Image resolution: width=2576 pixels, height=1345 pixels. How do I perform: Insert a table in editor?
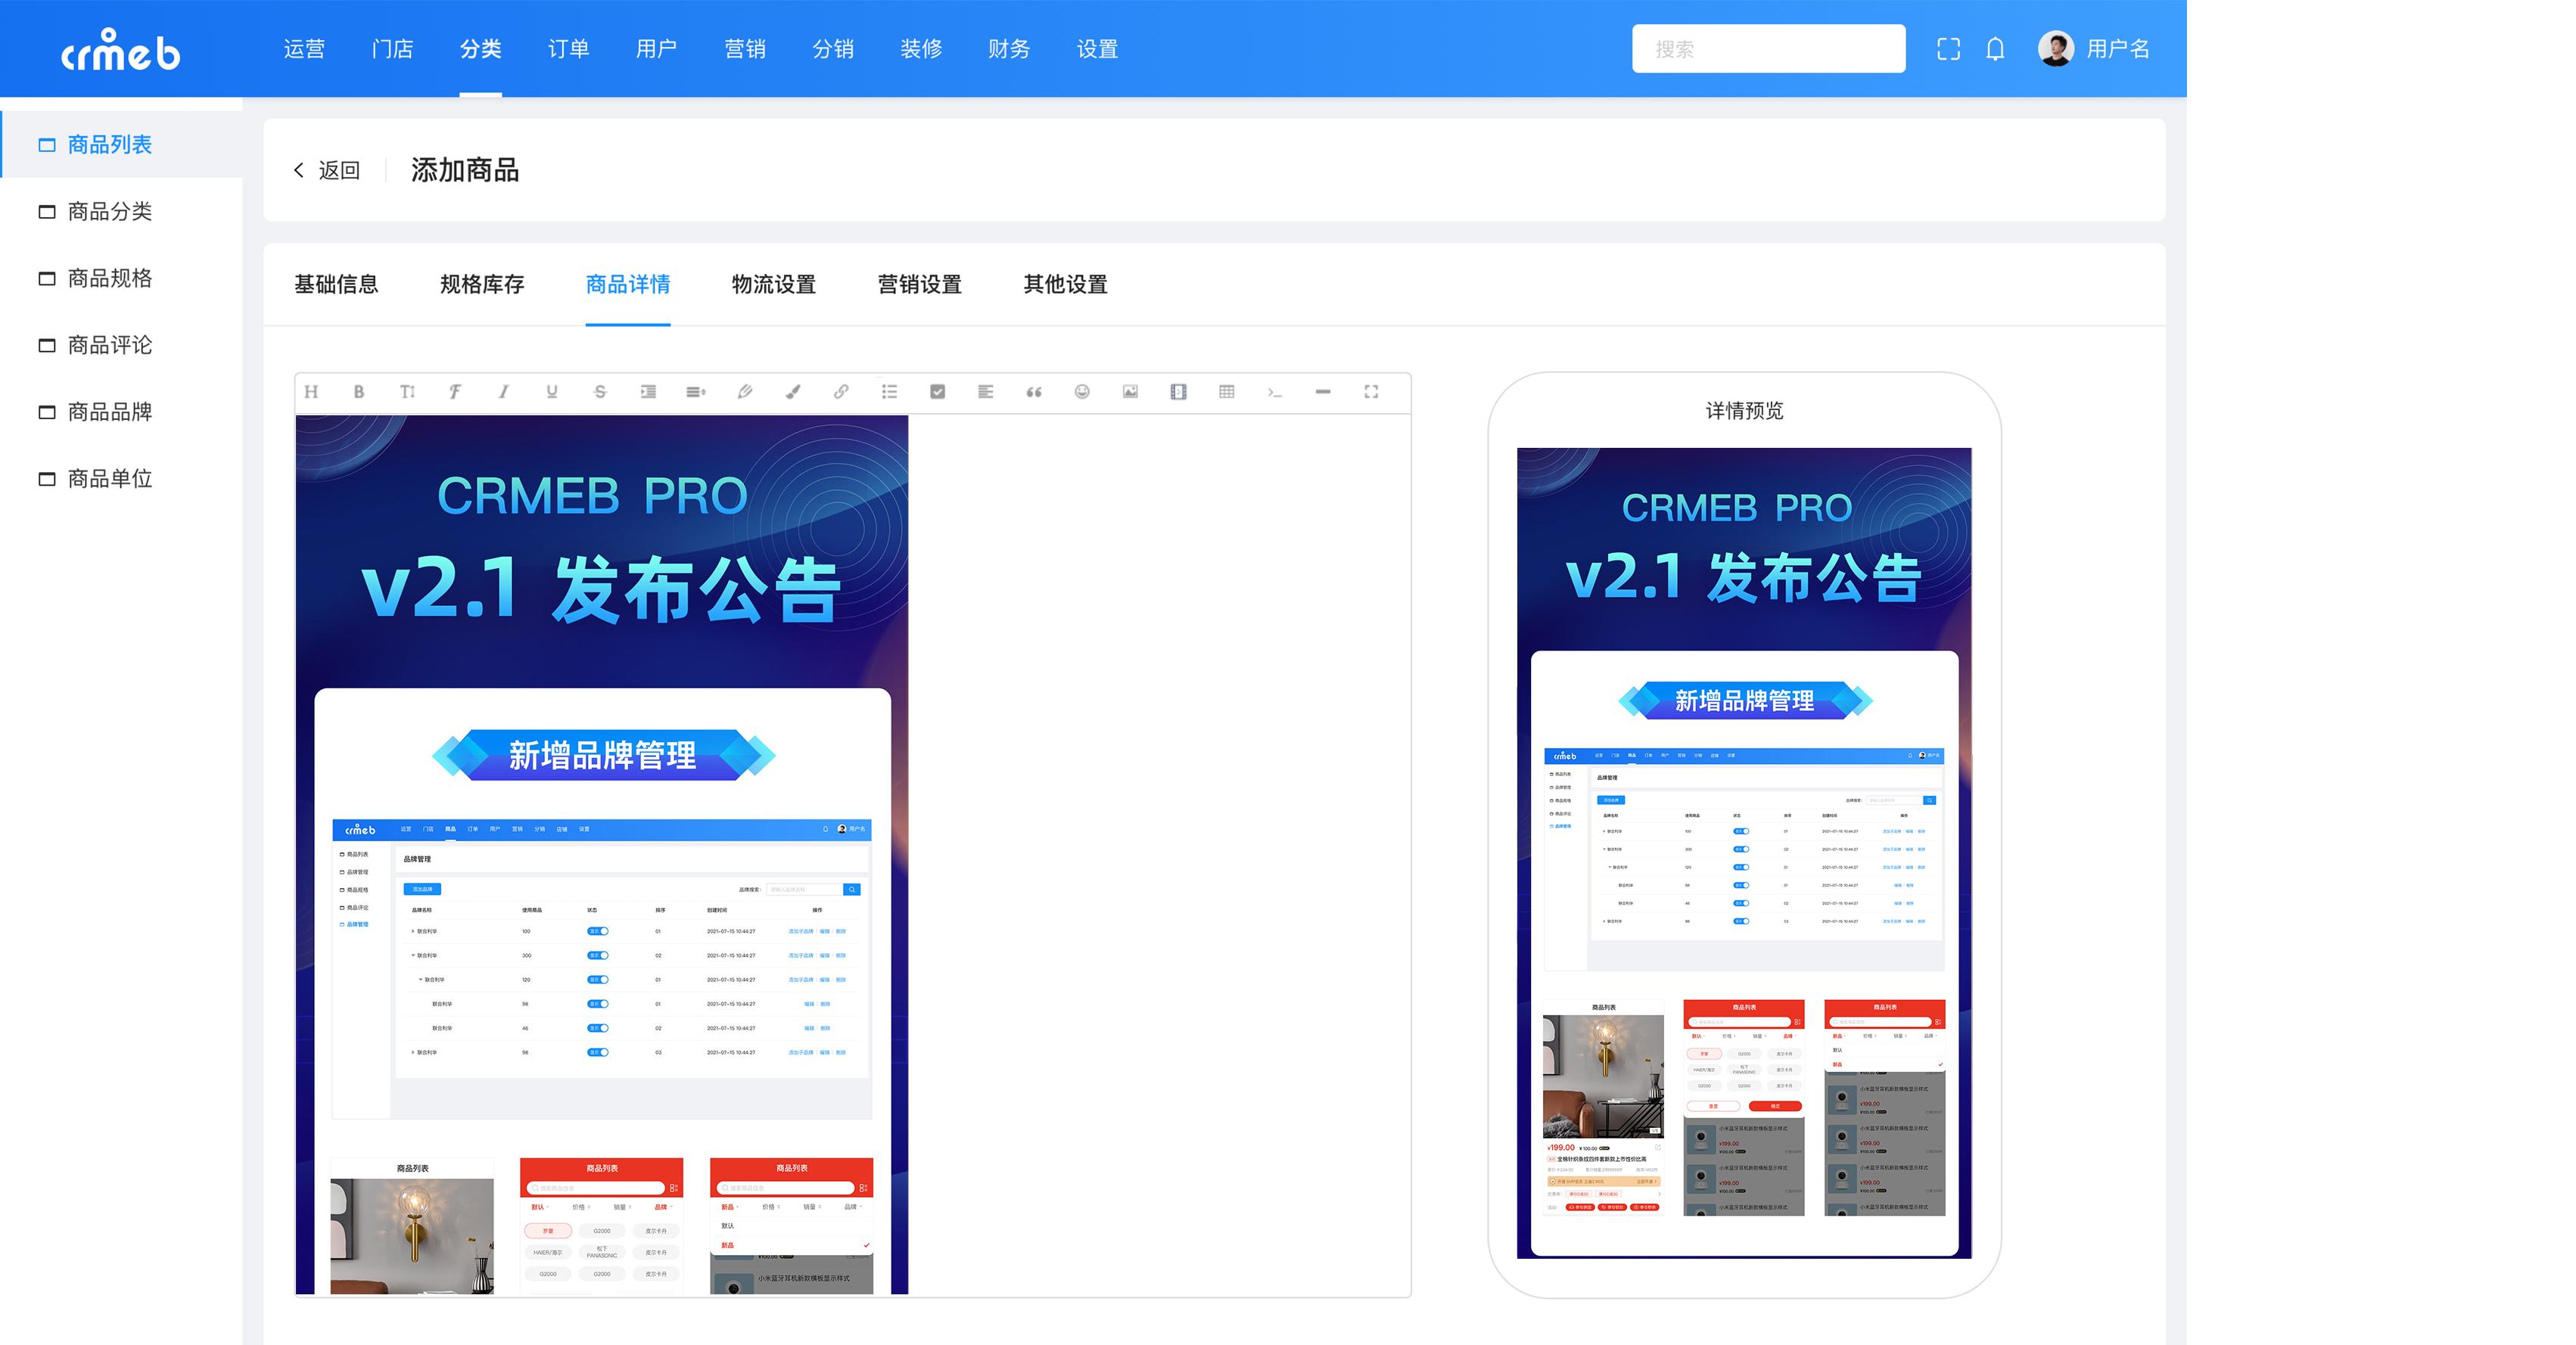coord(1227,392)
